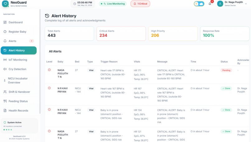The width and height of the screenshot is (251, 142).
Task: Click the IoT Monitoring signal icon
Action: 5,60
